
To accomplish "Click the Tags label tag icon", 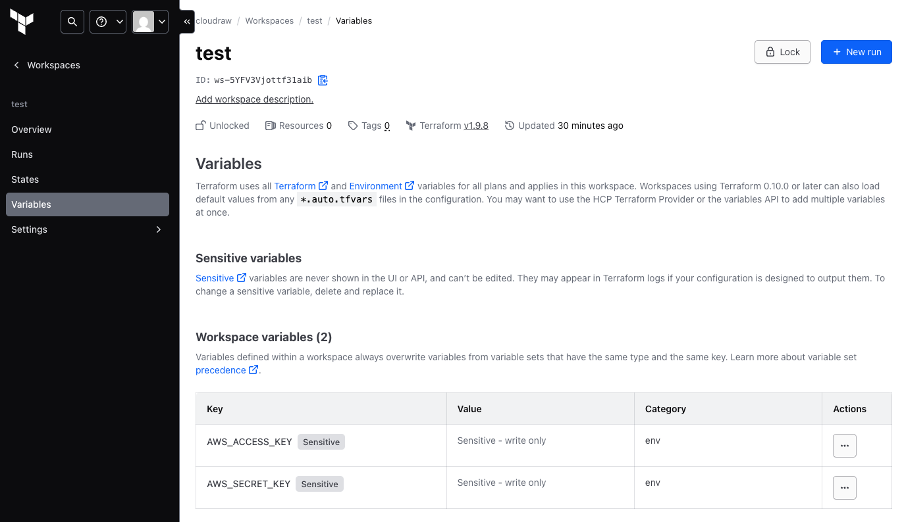I will tap(353, 126).
